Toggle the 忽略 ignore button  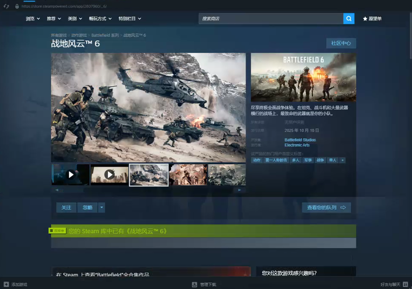click(x=87, y=207)
